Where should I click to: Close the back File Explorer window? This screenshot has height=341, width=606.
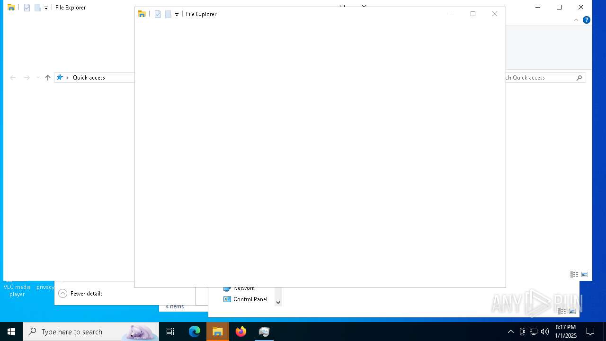(x=581, y=7)
